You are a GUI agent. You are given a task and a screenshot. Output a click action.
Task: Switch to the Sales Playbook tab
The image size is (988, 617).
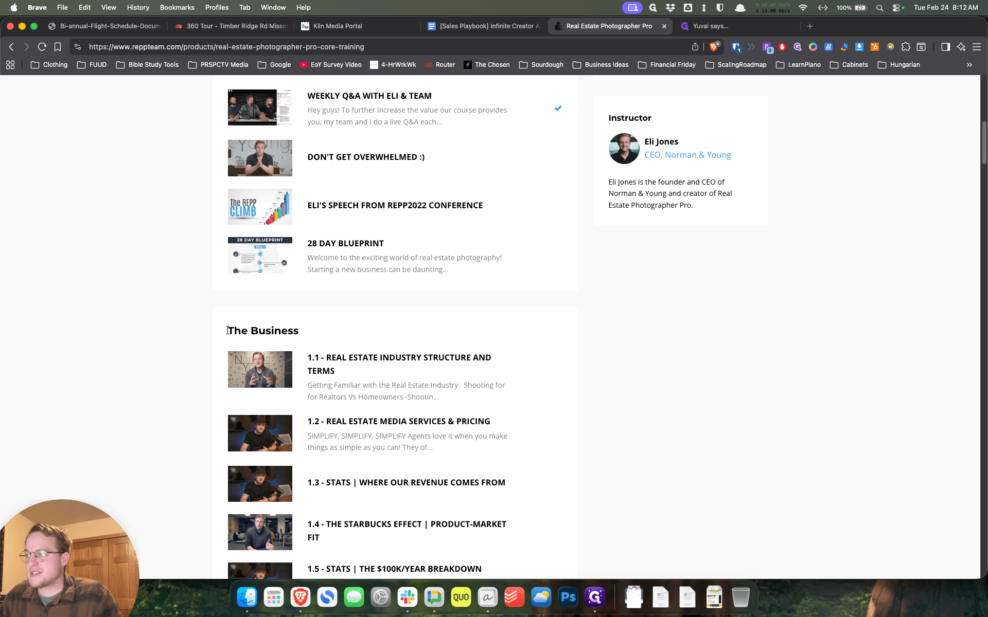[484, 26]
